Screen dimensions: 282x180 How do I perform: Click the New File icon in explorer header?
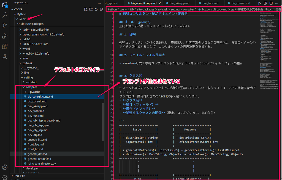pyautogui.click(x=86, y=9)
